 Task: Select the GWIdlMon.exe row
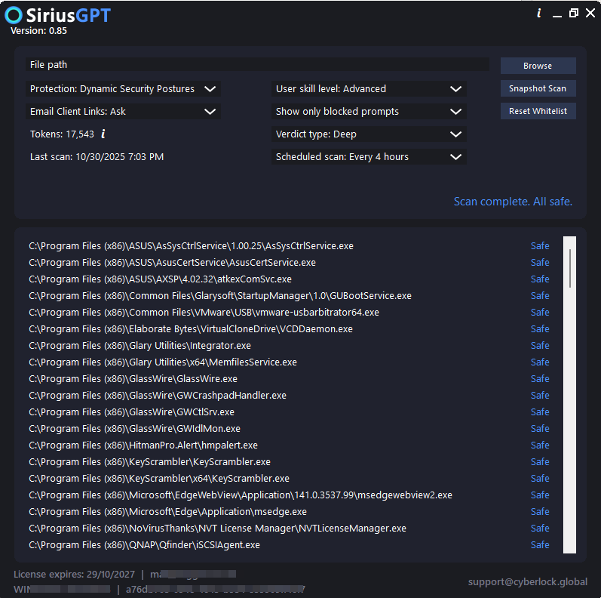tap(289, 428)
